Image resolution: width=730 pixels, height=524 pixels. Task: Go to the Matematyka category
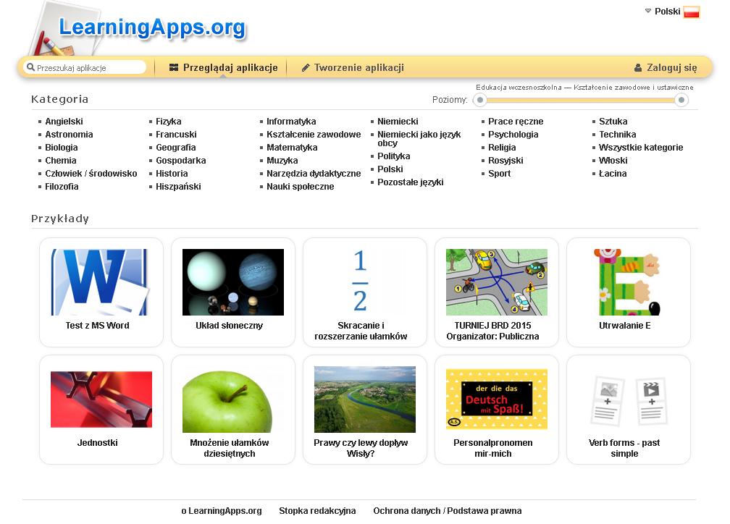(x=292, y=147)
